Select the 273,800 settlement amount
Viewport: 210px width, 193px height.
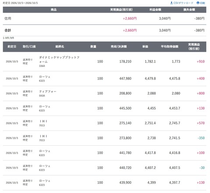click(126, 138)
